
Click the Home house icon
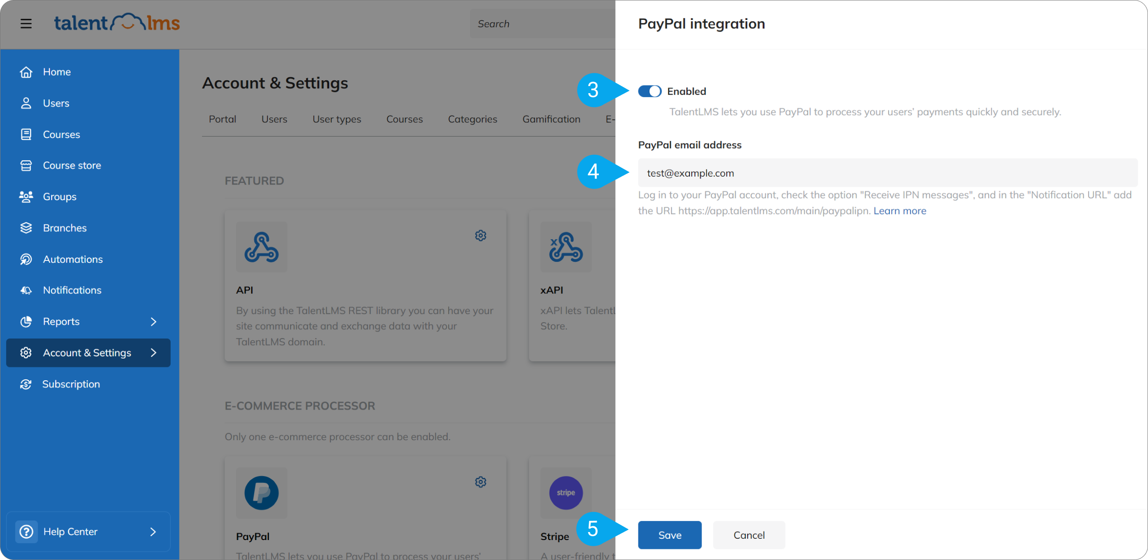point(26,72)
